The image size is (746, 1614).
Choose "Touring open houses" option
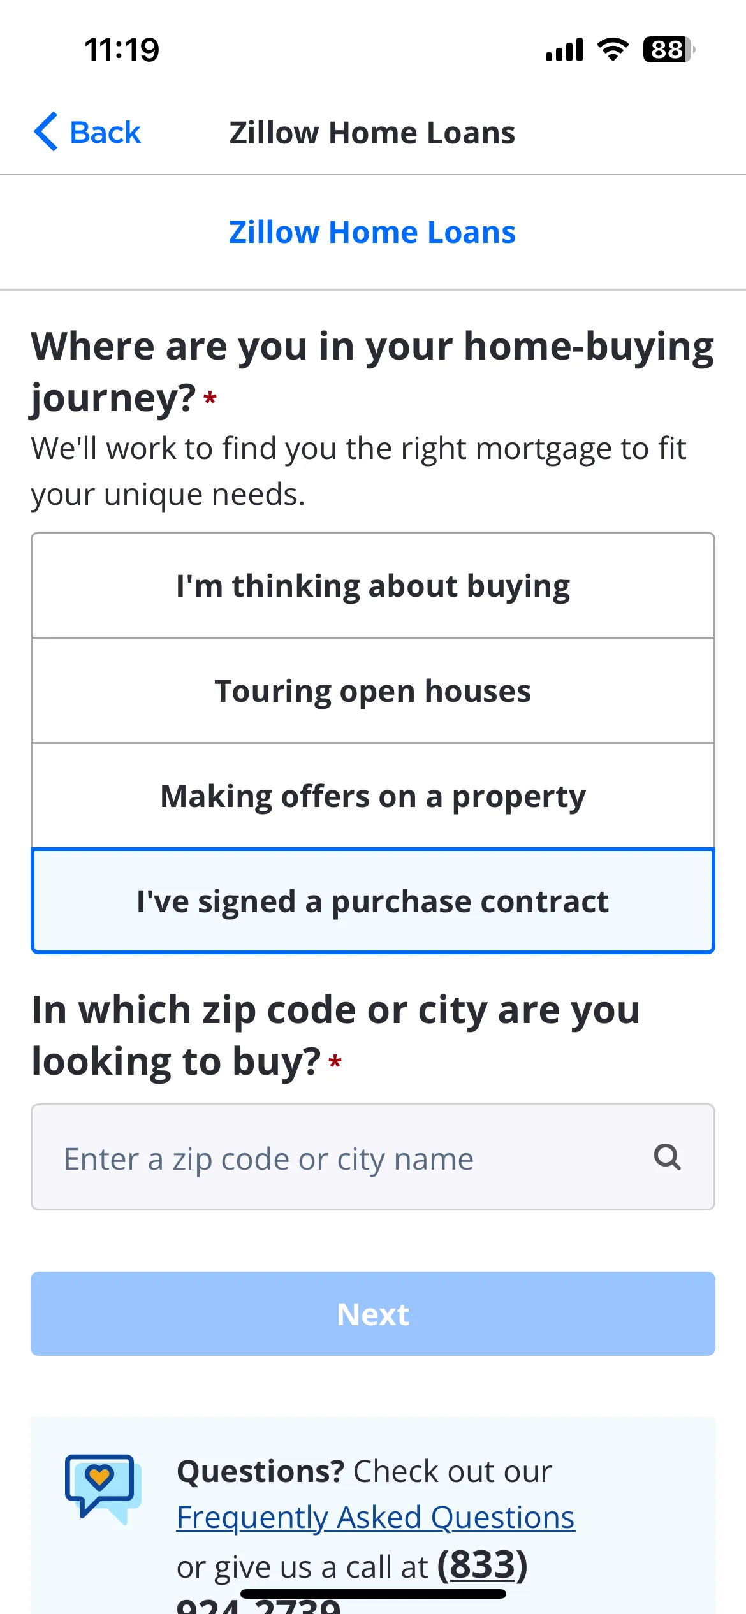pos(373,691)
